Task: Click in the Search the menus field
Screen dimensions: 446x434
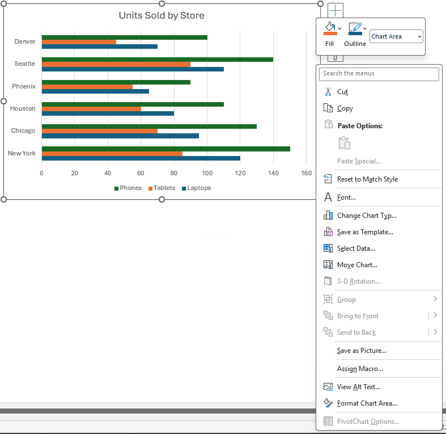Action: coord(379,74)
